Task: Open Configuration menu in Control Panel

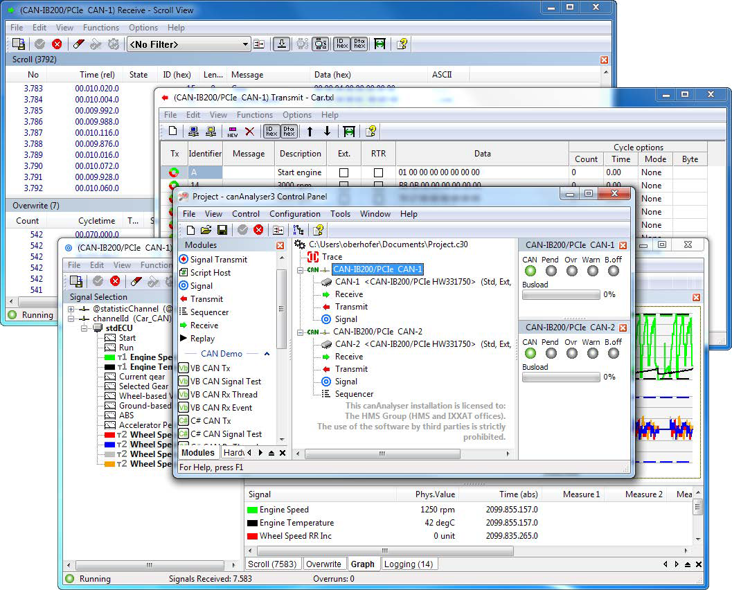Action: click(294, 214)
